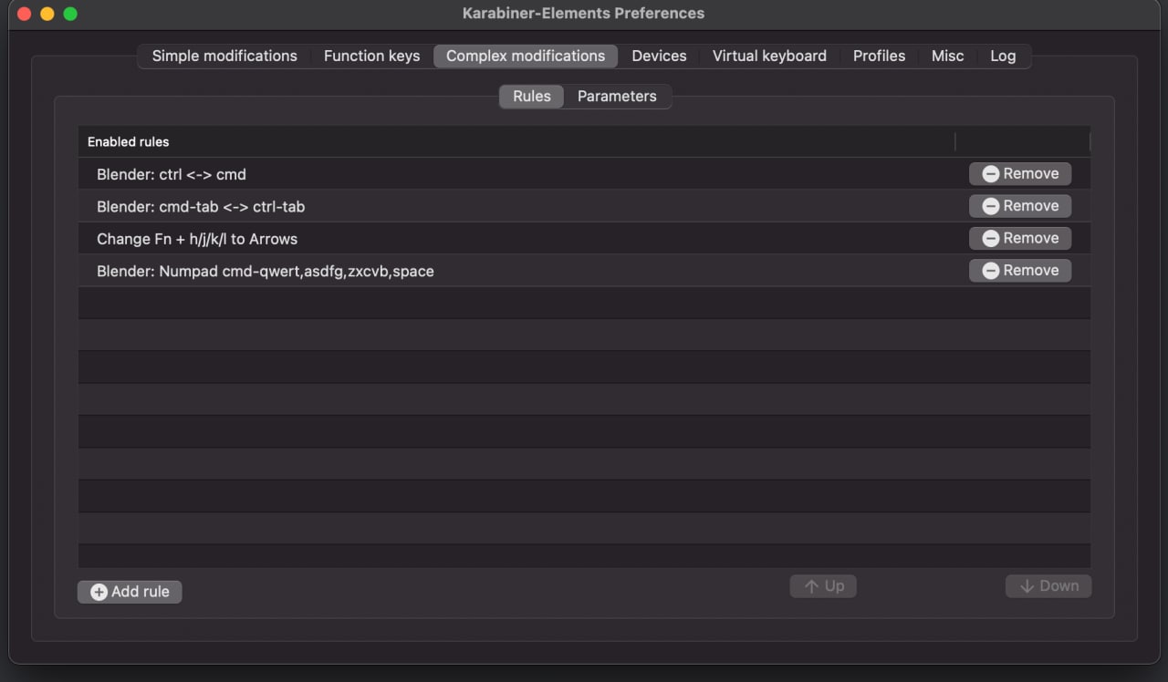Maximize the window using the green button

(70, 14)
